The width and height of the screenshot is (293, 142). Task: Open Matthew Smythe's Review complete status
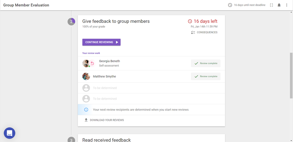[206, 77]
